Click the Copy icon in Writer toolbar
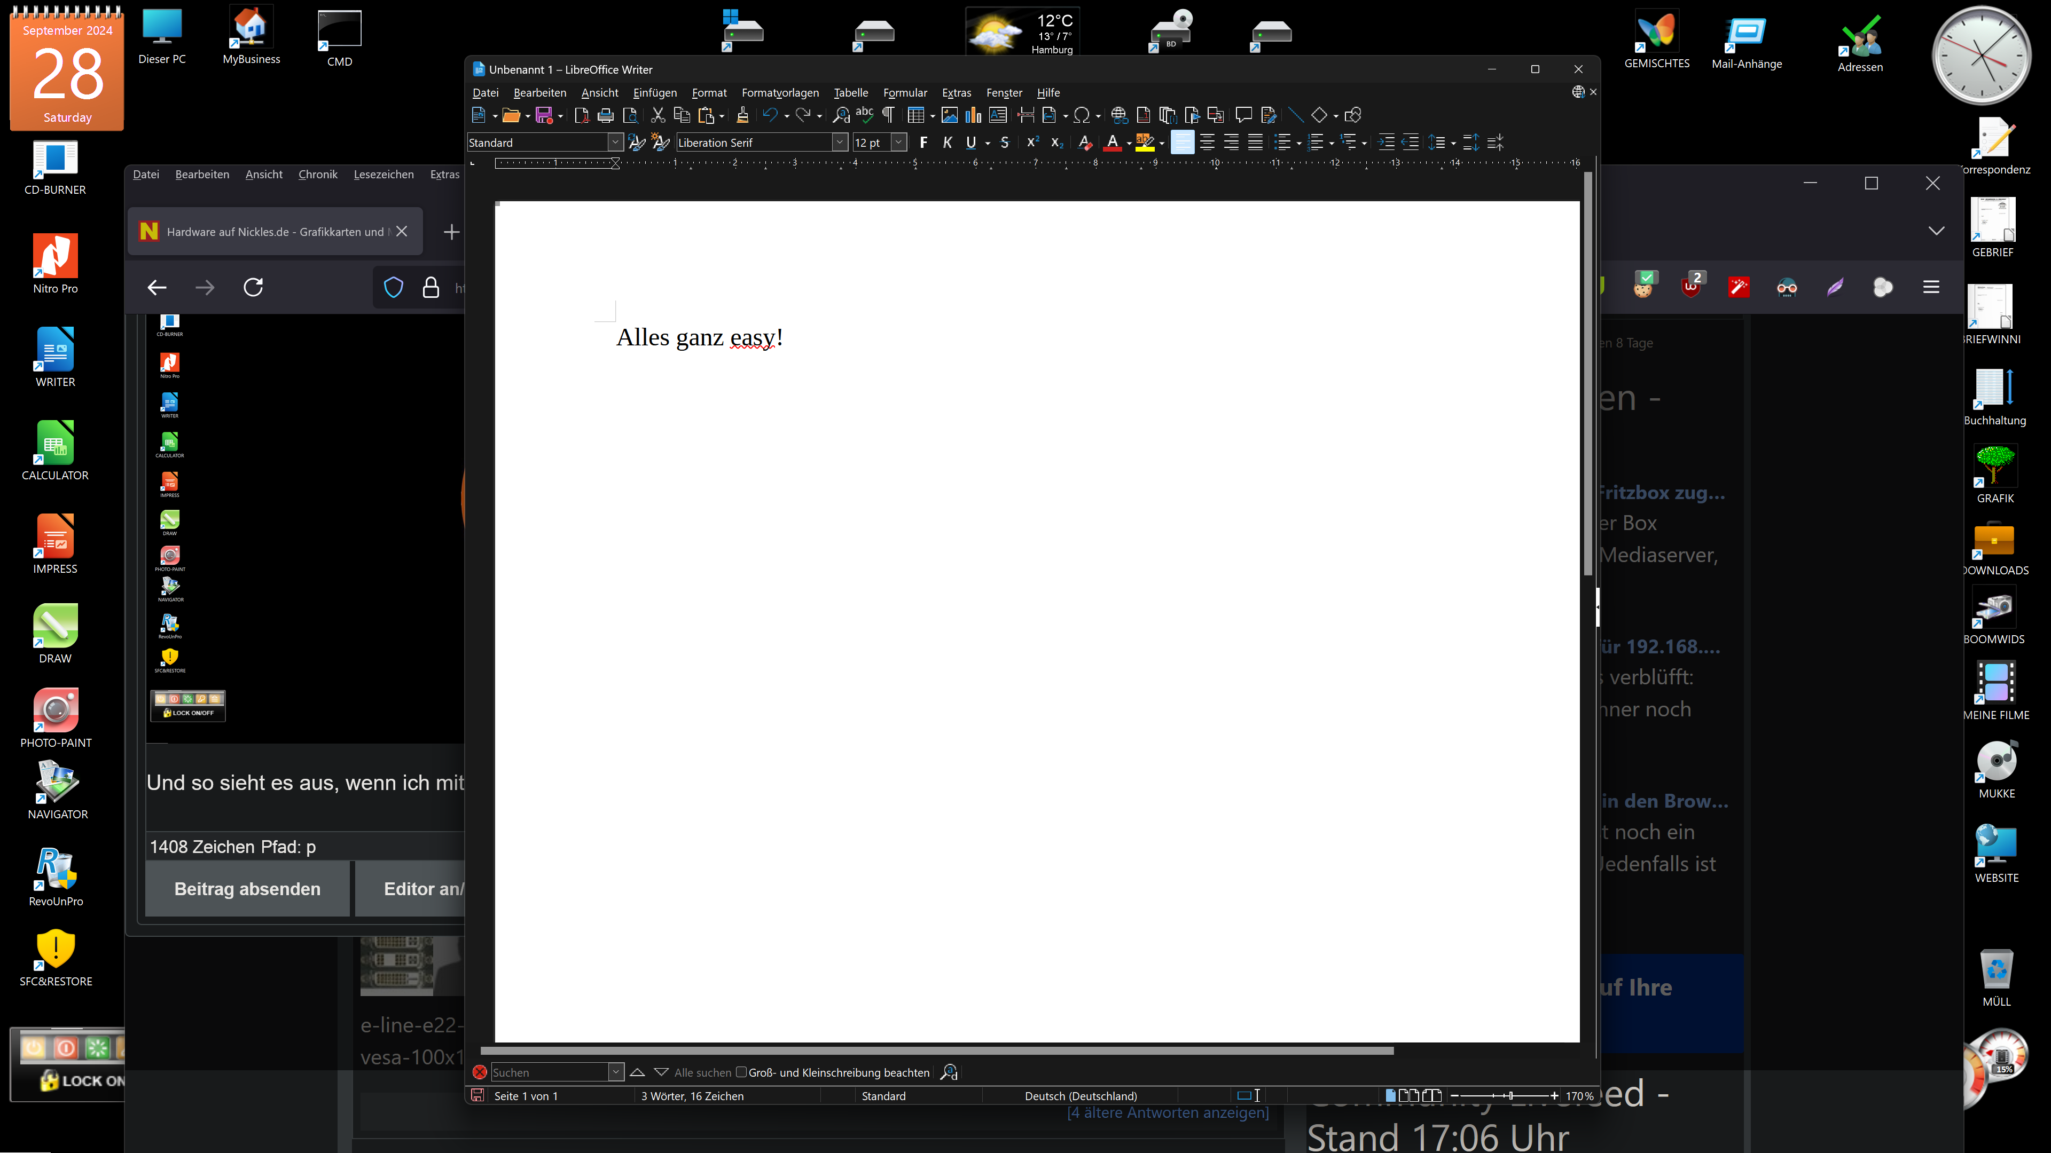Screen dimensions: 2051x1153 point(682,116)
